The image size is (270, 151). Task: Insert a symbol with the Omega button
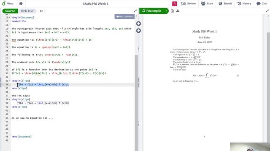pyautogui.click(x=41, y=11)
